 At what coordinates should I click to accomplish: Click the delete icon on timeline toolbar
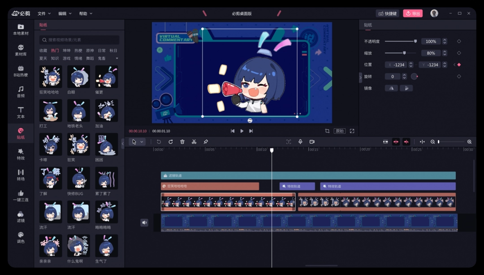pyautogui.click(x=182, y=142)
